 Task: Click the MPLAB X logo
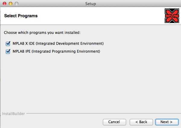[172, 16]
